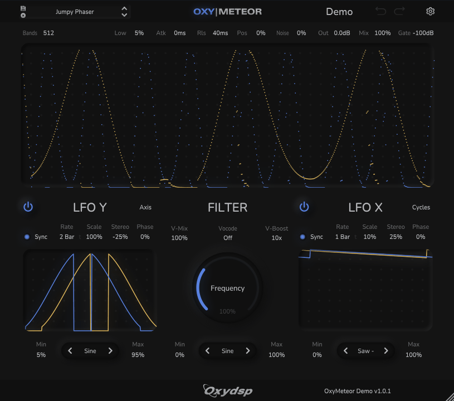Viewport: 454px width, 401px height.
Task: Click the Bands 512 value
Action: [x=48, y=33]
